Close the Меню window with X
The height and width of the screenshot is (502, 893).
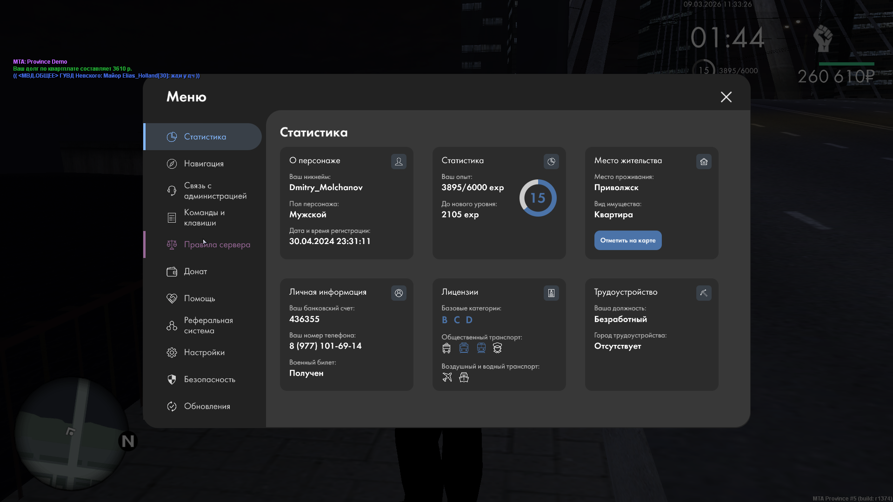[x=726, y=97]
